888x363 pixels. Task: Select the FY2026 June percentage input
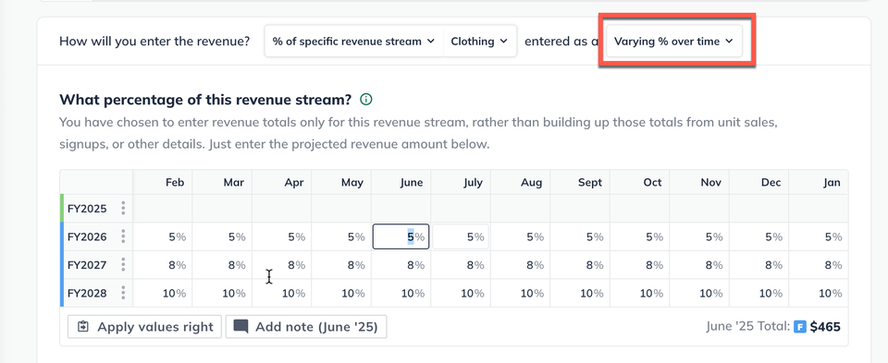click(x=401, y=236)
